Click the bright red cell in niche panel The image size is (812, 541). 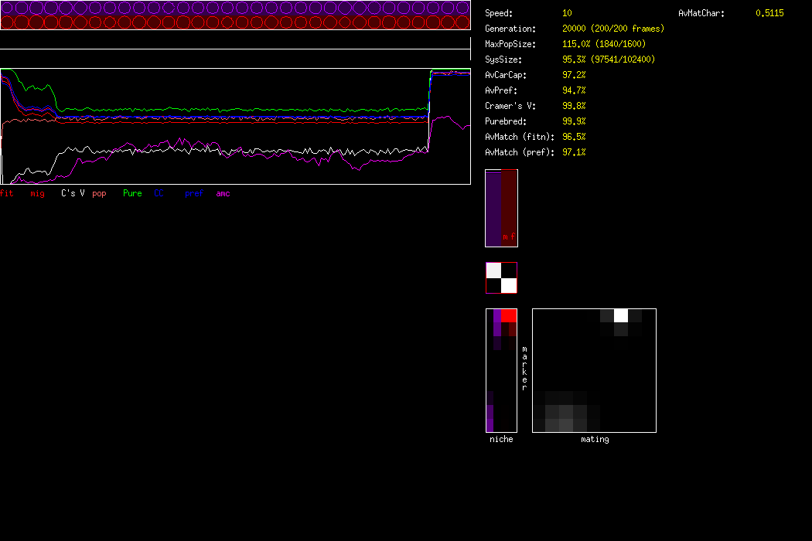pos(508,315)
